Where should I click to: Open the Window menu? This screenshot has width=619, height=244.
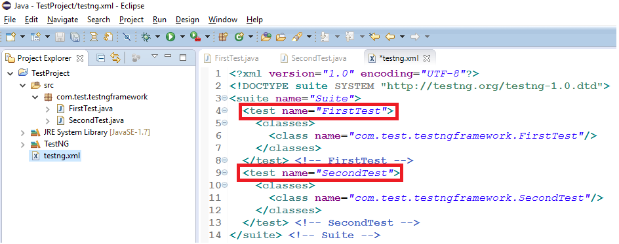pyautogui.click(x=223, y=20)
